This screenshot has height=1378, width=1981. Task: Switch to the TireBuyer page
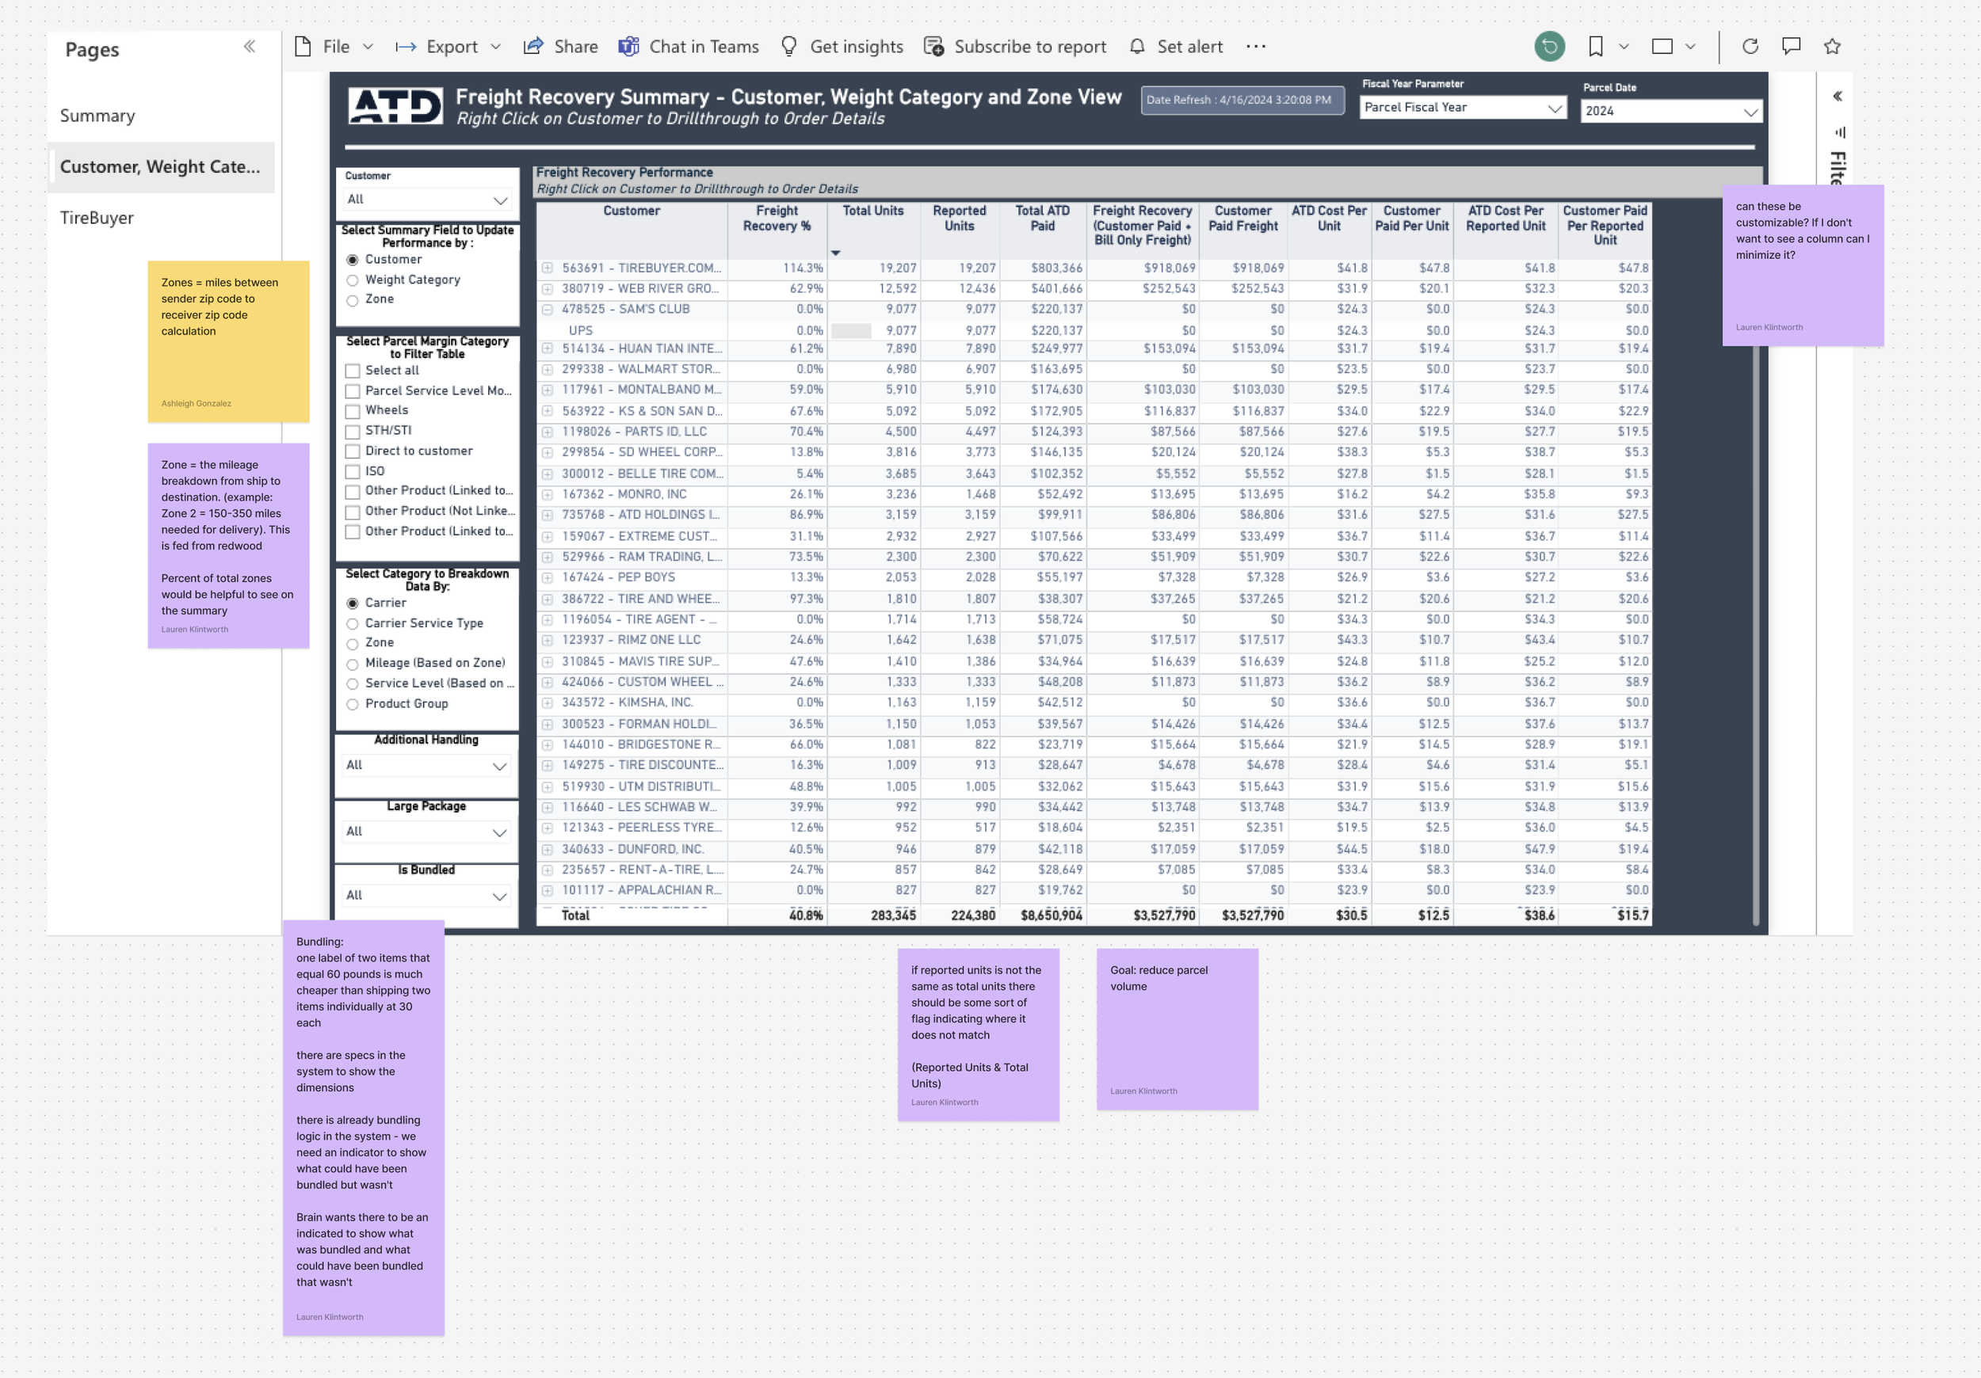[96, 218]
